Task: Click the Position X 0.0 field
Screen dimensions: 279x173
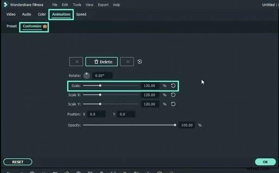Action: [x=96, y=114]
